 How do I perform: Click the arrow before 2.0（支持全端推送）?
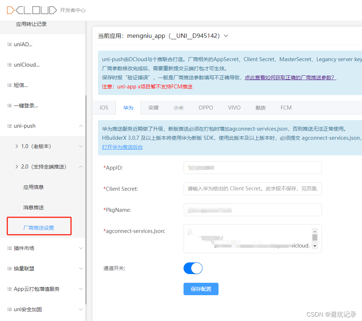click(x=17, y=167)
